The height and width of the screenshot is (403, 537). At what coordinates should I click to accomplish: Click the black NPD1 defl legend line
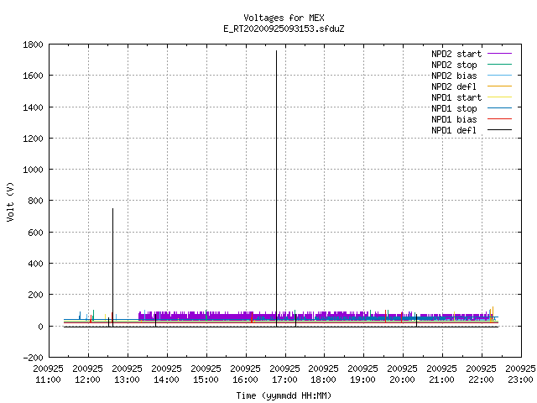point(499,130)
